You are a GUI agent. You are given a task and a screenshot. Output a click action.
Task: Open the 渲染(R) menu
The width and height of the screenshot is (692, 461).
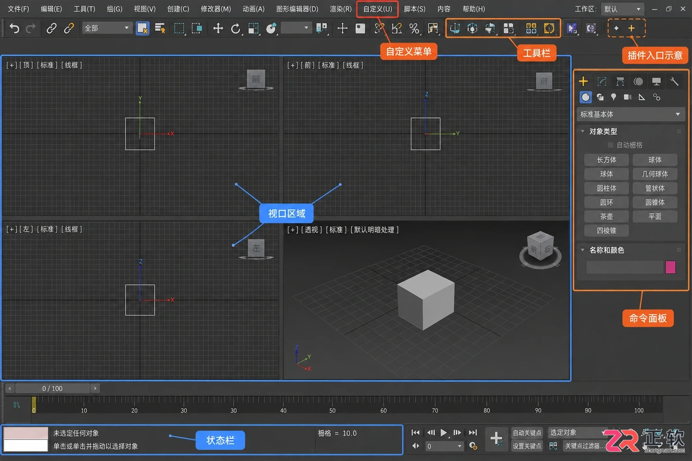340,9
